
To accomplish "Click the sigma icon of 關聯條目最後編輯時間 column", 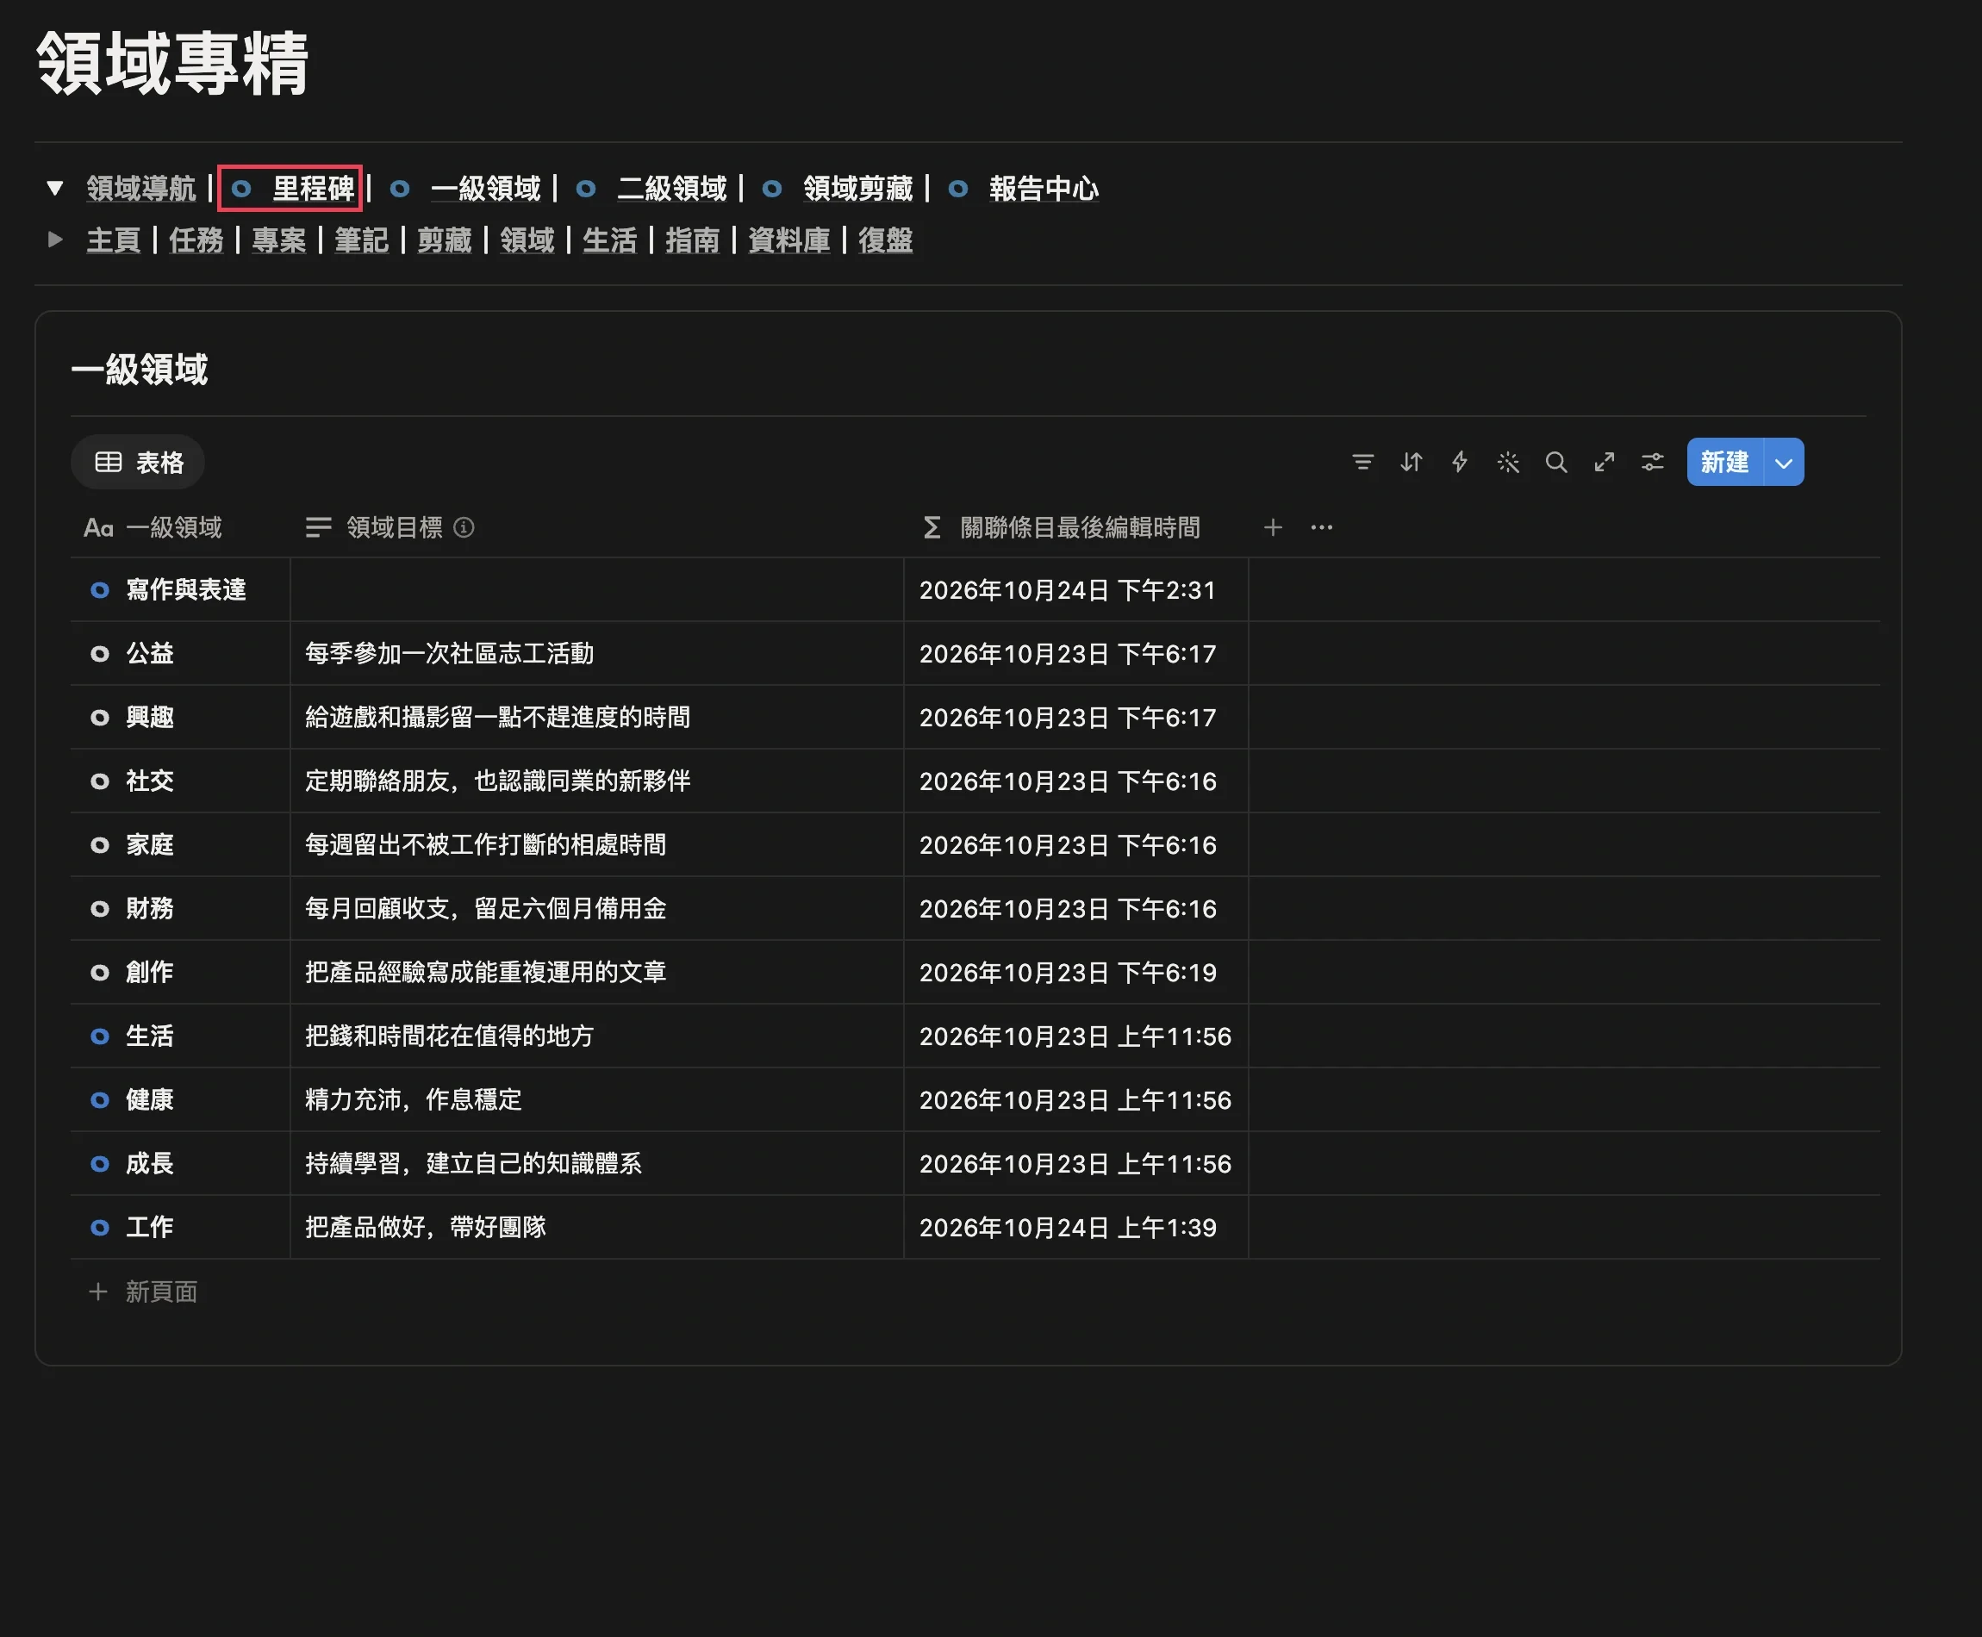I will (x=932, y=527).
